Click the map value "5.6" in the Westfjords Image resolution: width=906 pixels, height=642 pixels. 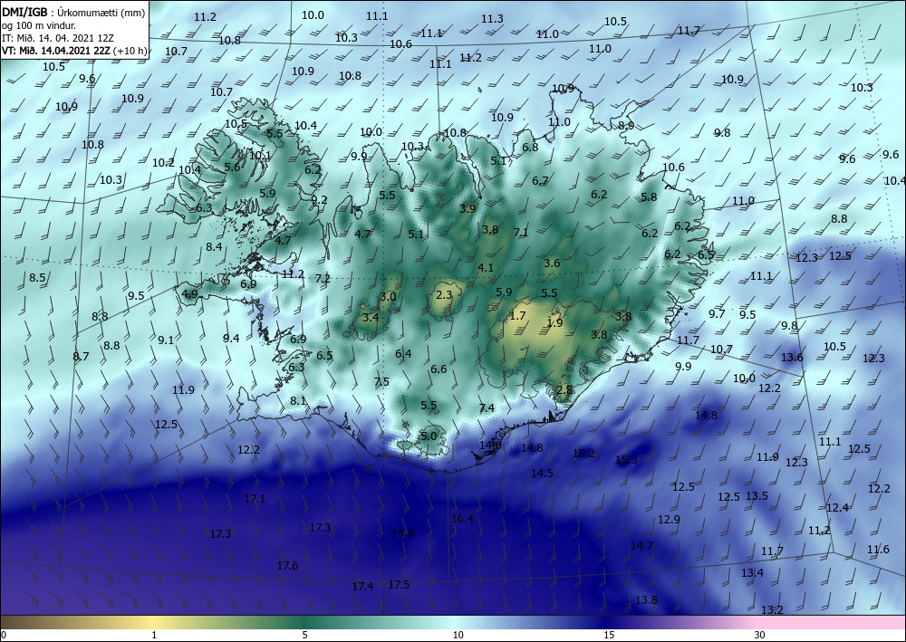(232, 168)
